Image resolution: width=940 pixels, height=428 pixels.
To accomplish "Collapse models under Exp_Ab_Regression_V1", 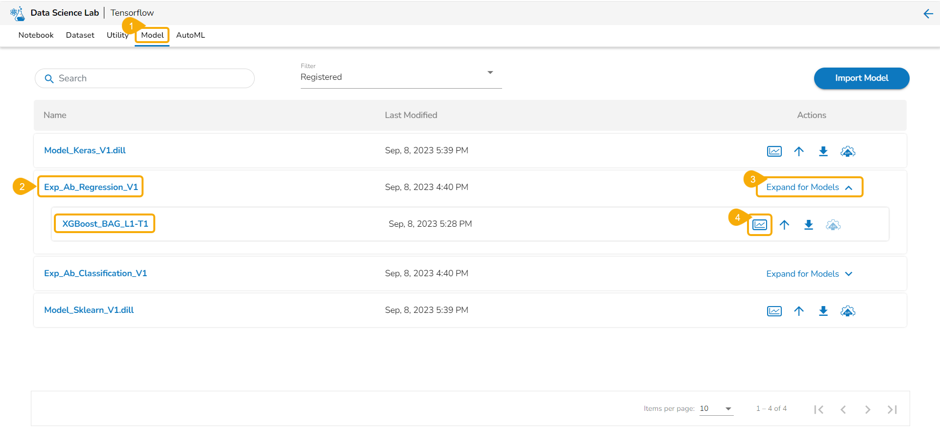I will (809, 187).
